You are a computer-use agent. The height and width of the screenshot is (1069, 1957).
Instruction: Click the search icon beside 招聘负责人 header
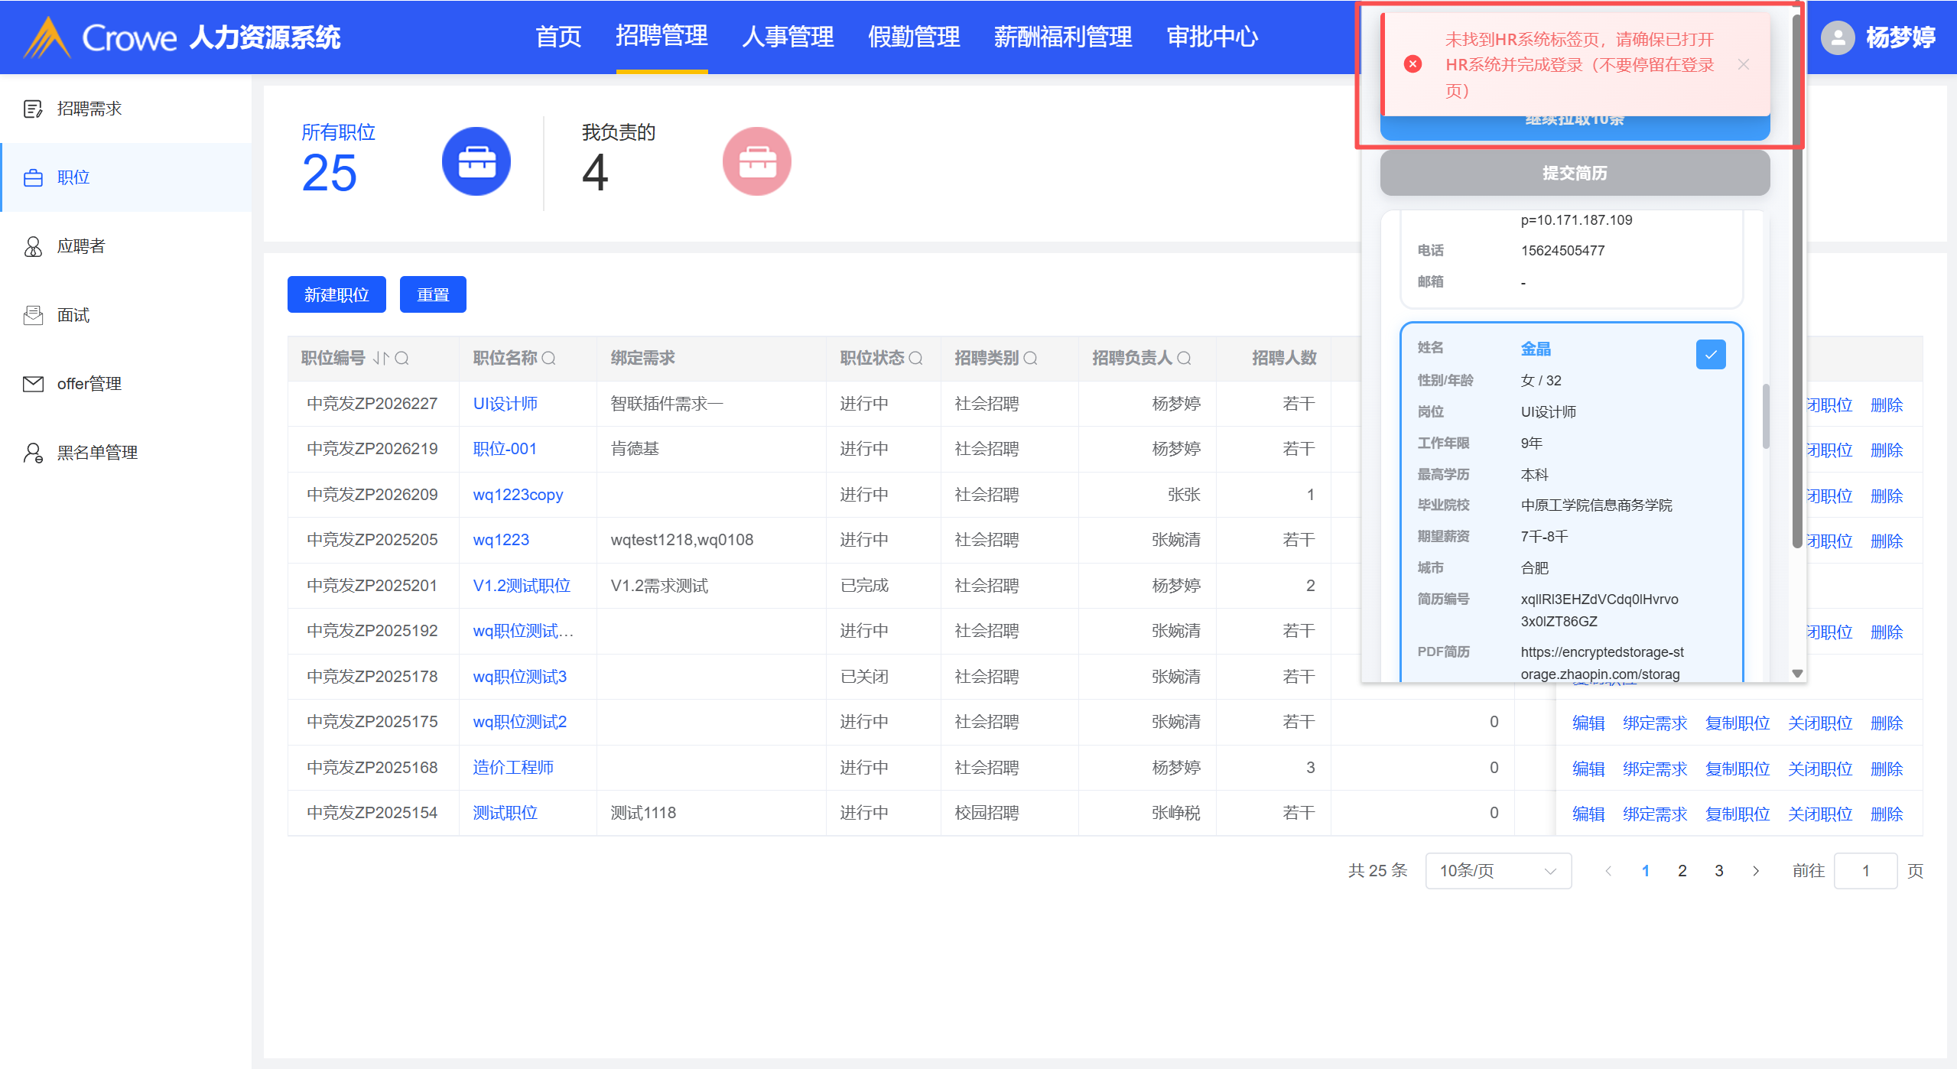pyautogui.click(x=1184, y=358)
